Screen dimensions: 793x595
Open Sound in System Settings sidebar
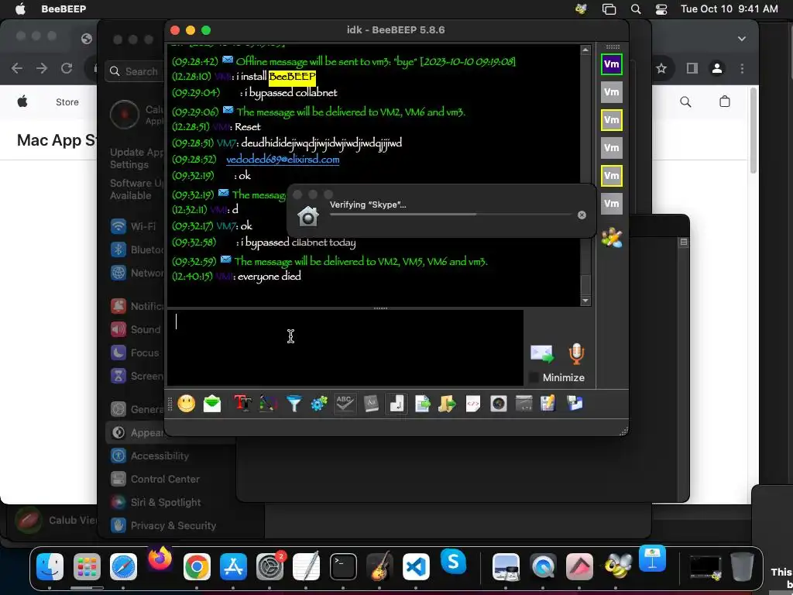[x=136, y=329]
